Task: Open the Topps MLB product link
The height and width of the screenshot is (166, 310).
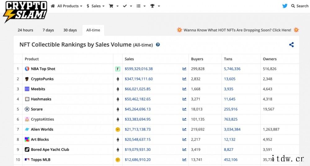Action: point(41,160)
